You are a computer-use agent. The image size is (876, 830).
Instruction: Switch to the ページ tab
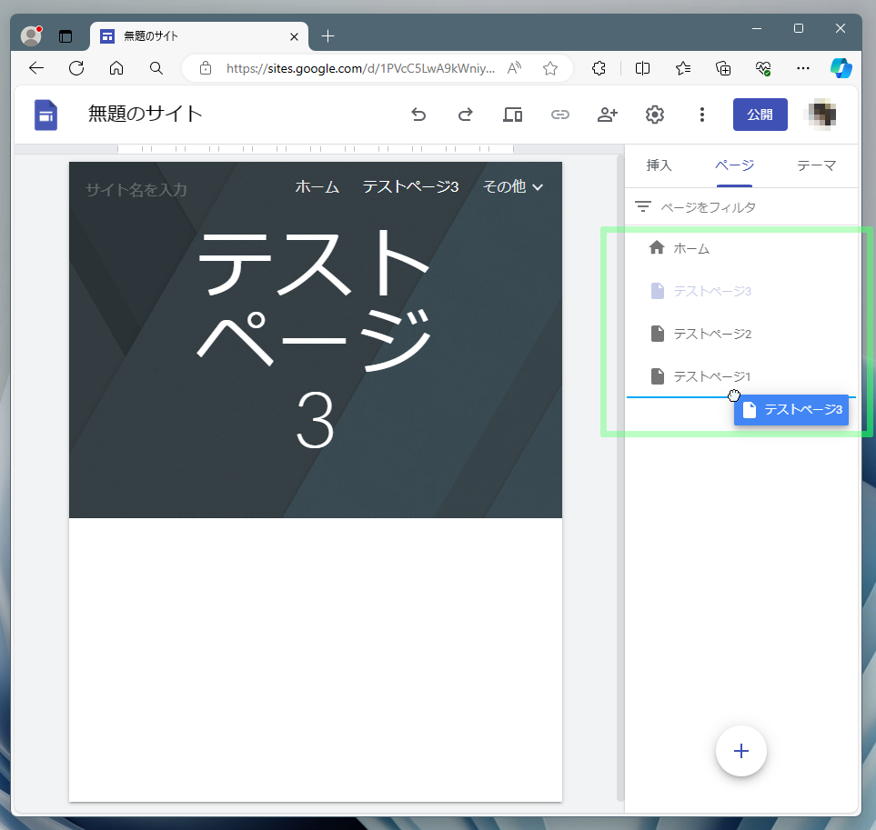click(734, 165)
